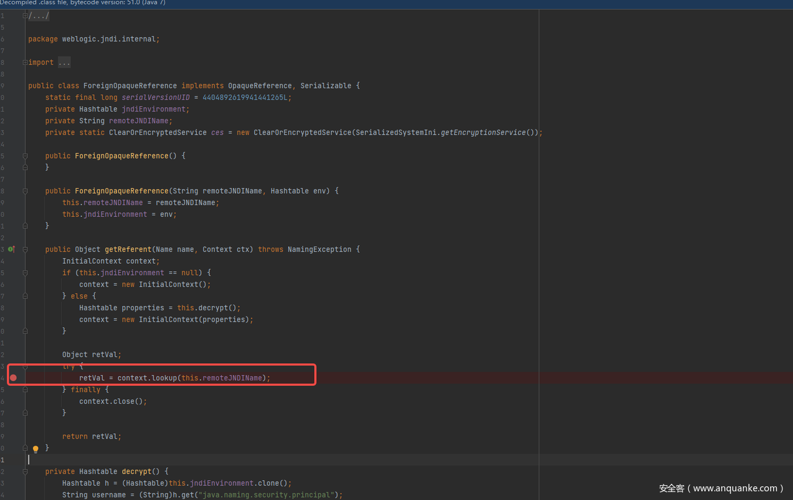Screen dimensions: 793x500
Task: Click the context.close() statement
Action: [x=113, y=401]
